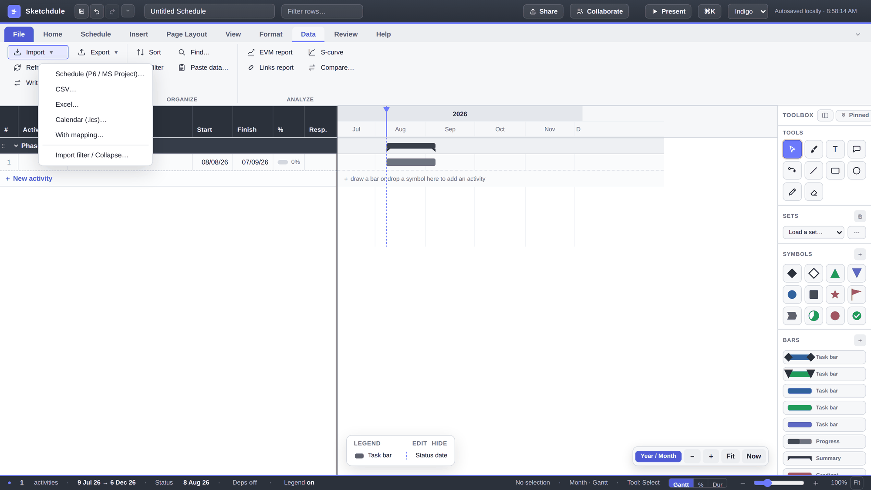Toggle Deps off in status bar
Viewport: 871px width, 490px height.
click(x=244, y=483)
